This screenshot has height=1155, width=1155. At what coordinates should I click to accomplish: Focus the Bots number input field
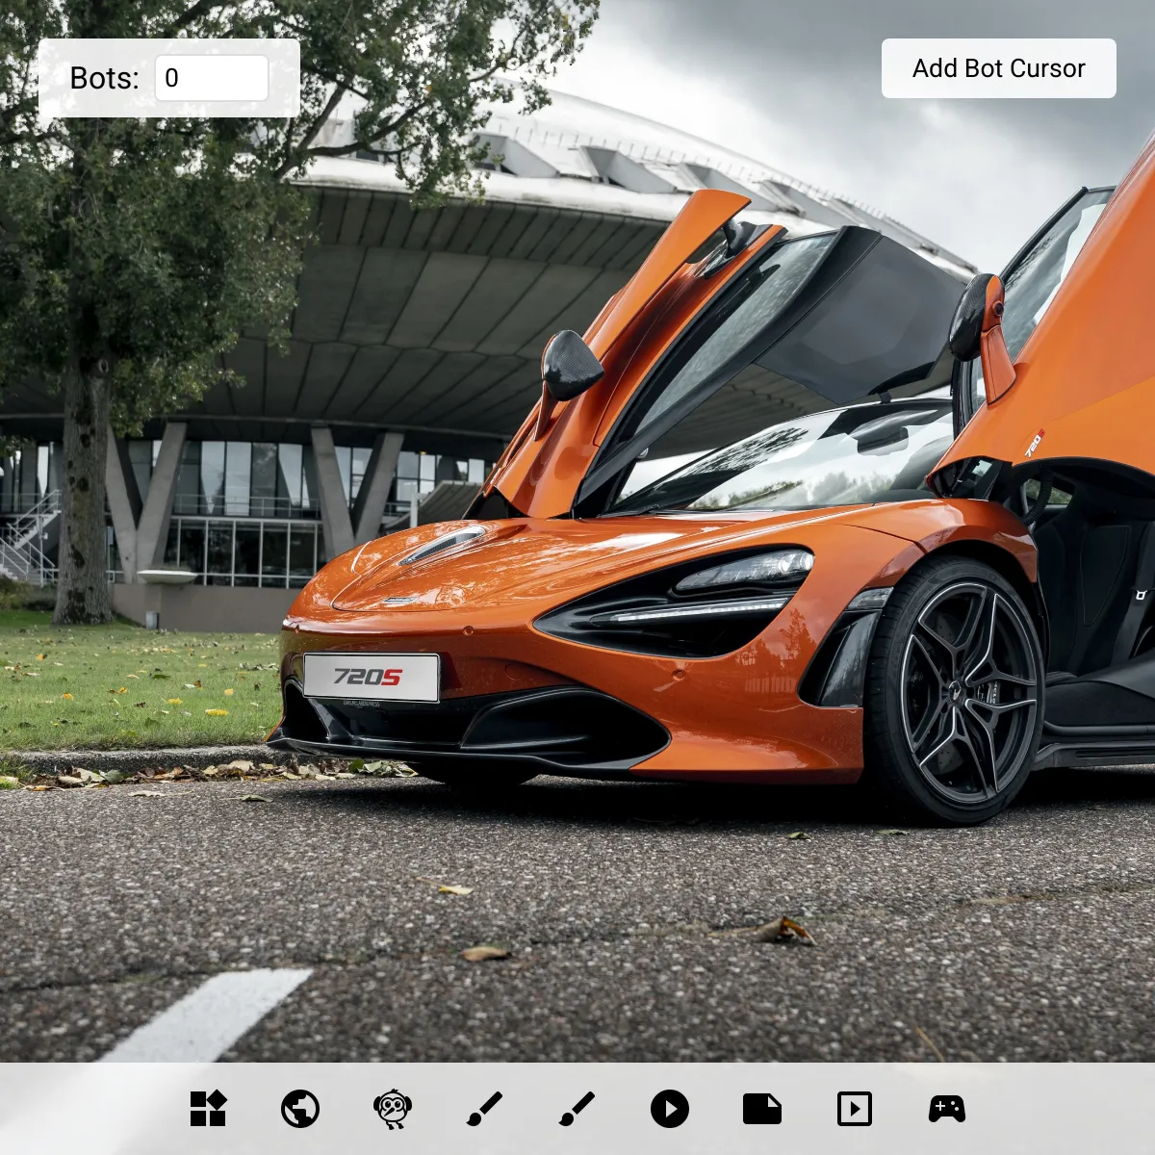tap(212, 78)
